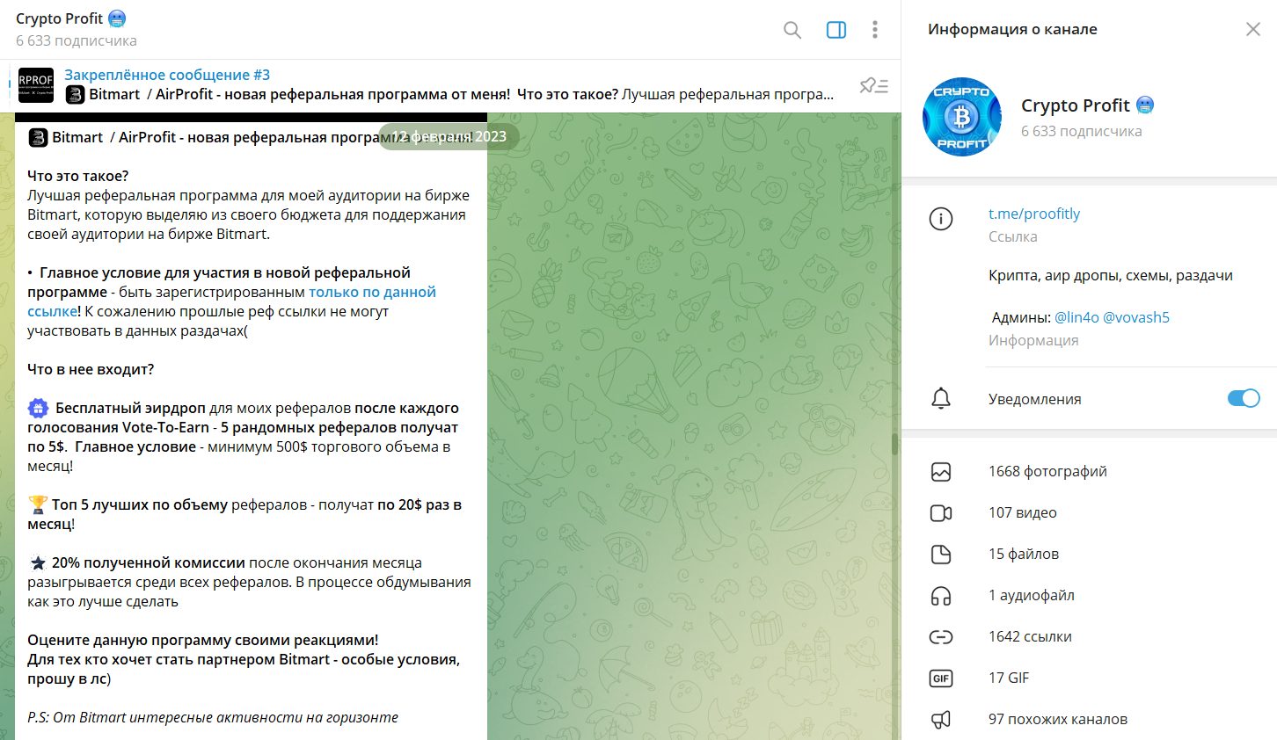The image size is (1277, 740).
Task: Click the gift emoji before 'Бесплатный эйрдроп'
Action: 38,408
